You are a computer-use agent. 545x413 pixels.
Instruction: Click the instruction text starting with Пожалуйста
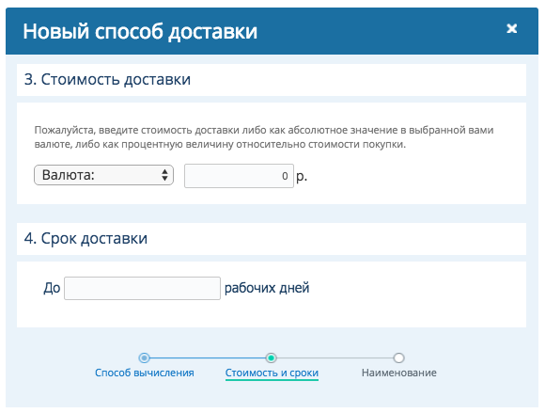pyautogui.click(x=264, y=137)
